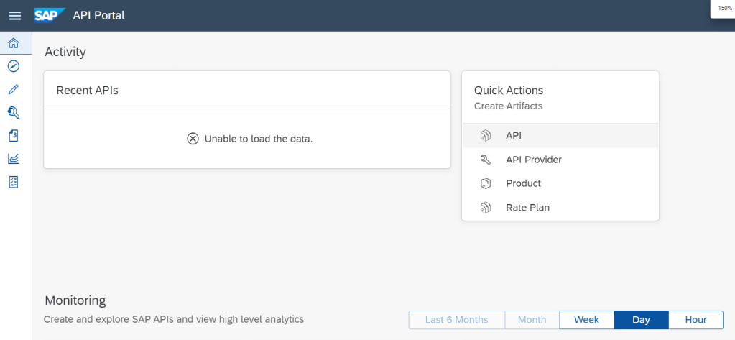The image size is (735, 340).
Task: Click the Monetize document icon
Action: (13, 136)
